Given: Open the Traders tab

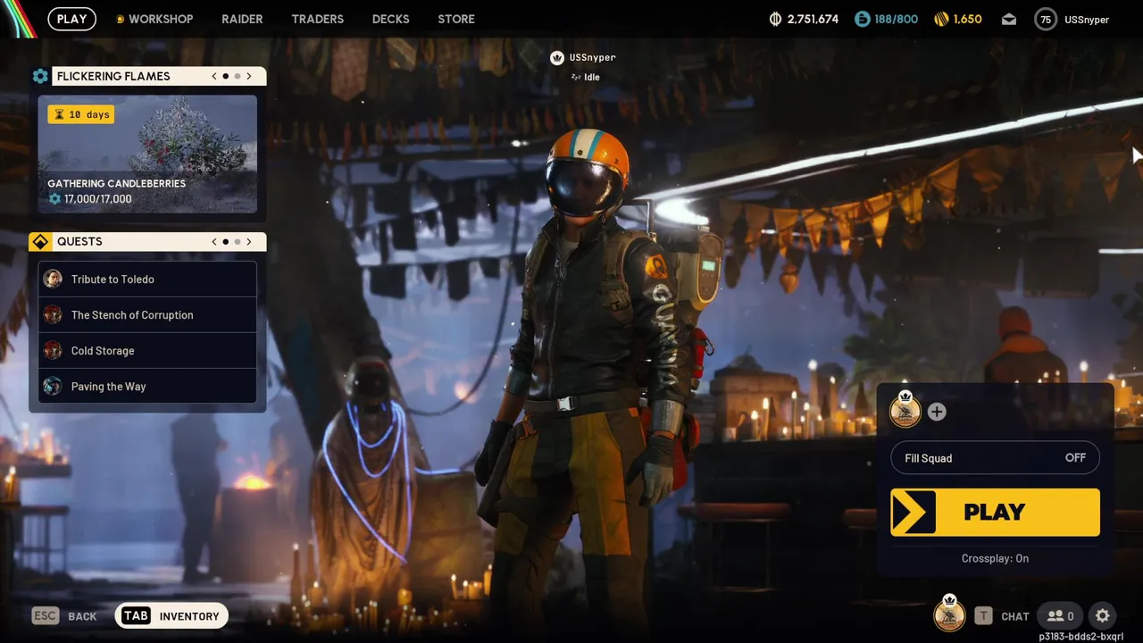Looking at the screenshot, I should tap(317, 19).
